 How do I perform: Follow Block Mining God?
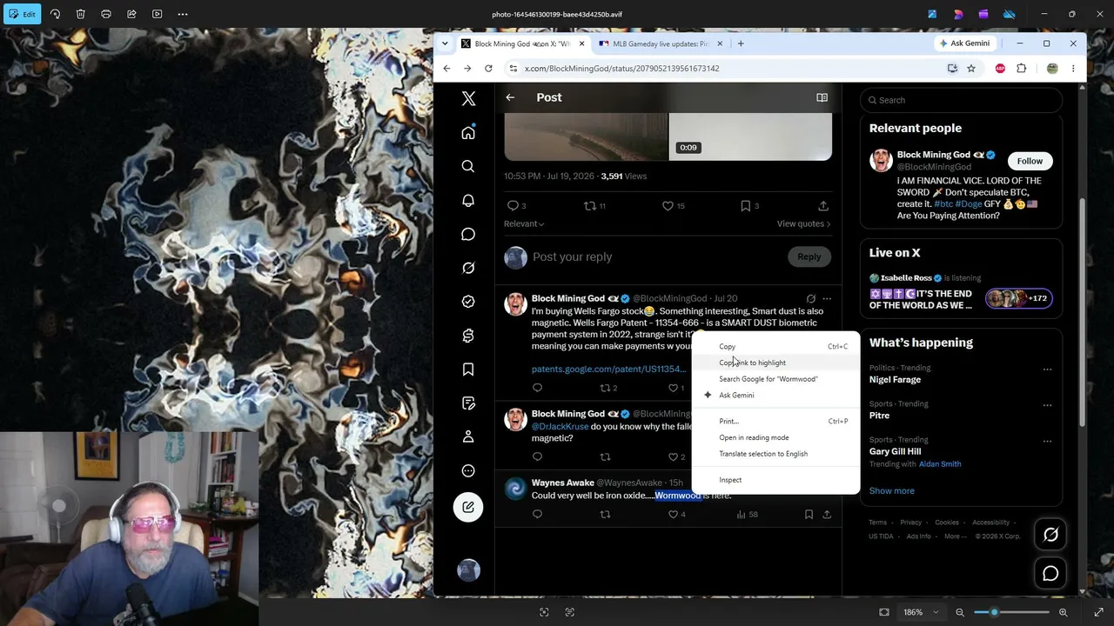(x=1030, y=161)
